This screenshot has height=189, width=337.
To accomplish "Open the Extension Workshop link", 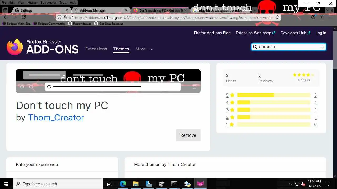I will pos(255,33).
